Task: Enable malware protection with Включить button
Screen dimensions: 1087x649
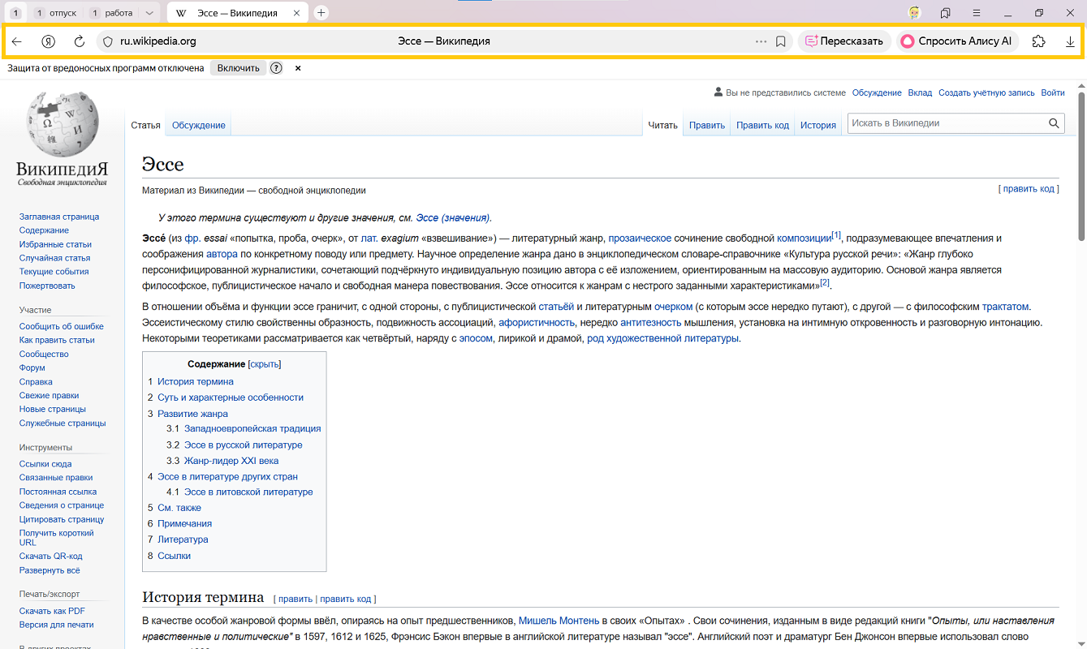Action: point(238,68)
